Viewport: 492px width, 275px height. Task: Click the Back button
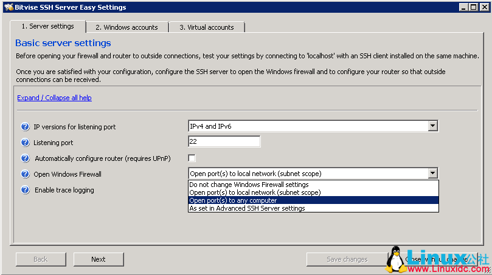click(41, 259)
